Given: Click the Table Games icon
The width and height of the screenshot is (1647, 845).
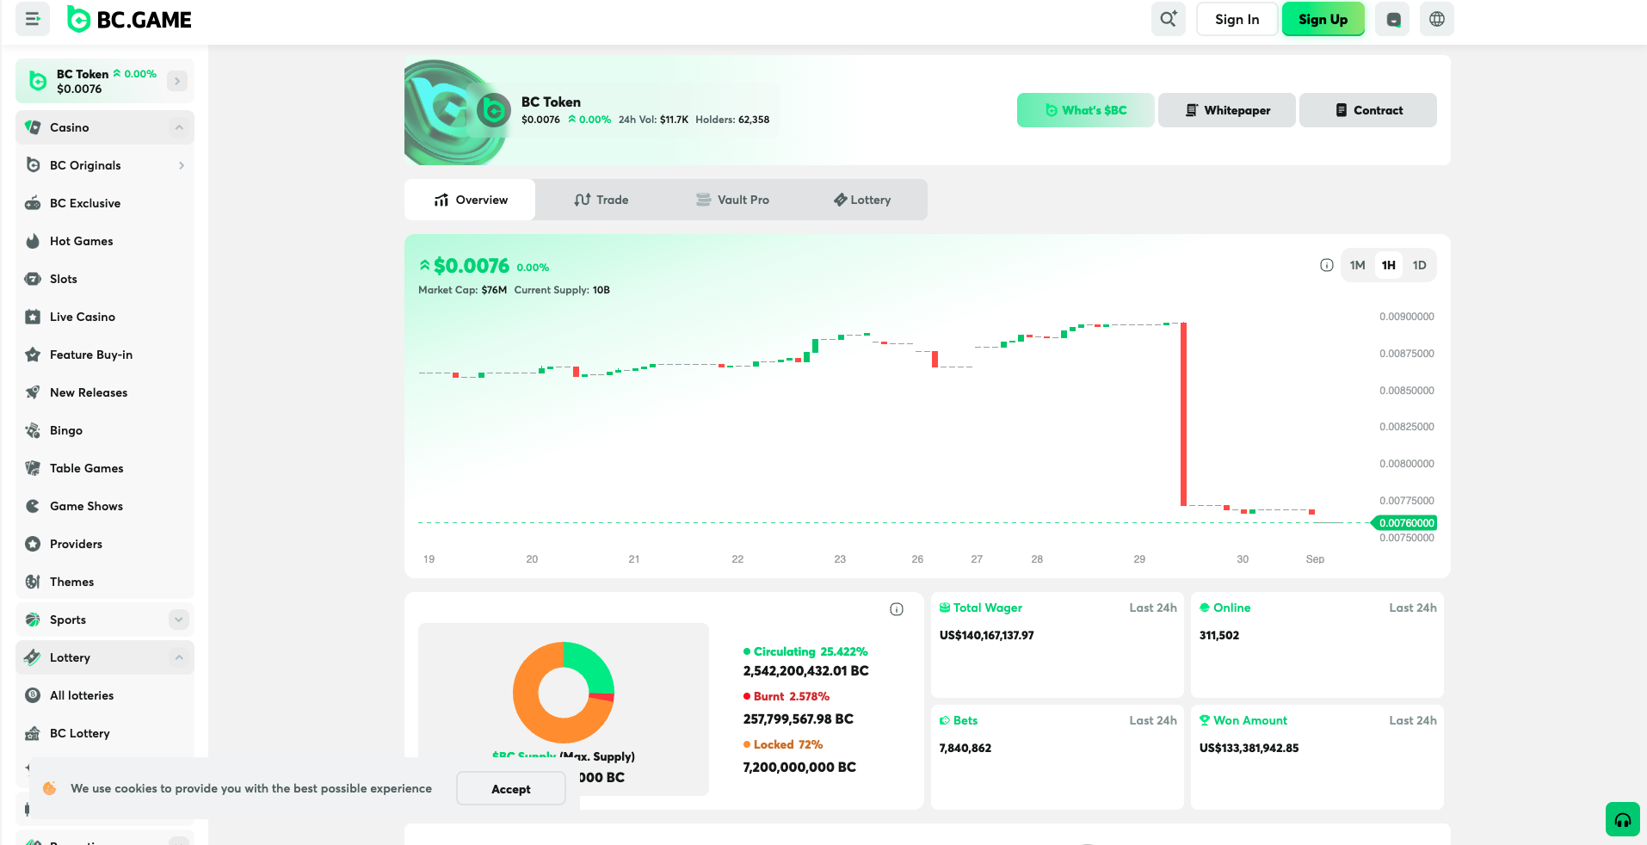Looking at the screenshot, I should 33,468.
